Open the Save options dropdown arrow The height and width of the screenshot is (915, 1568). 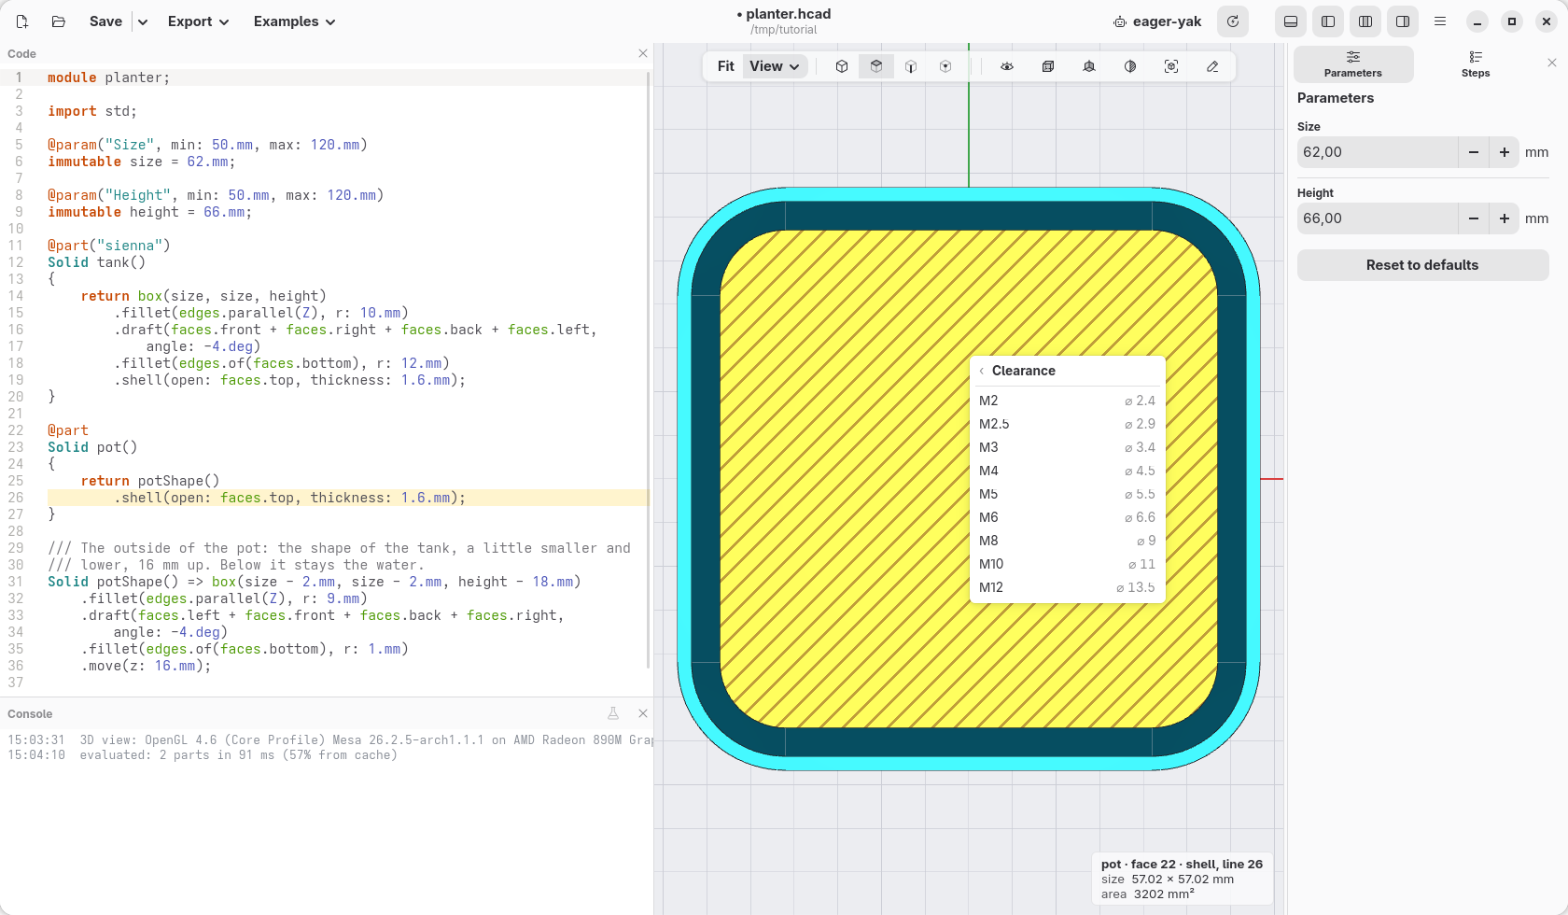coord(143,21)
